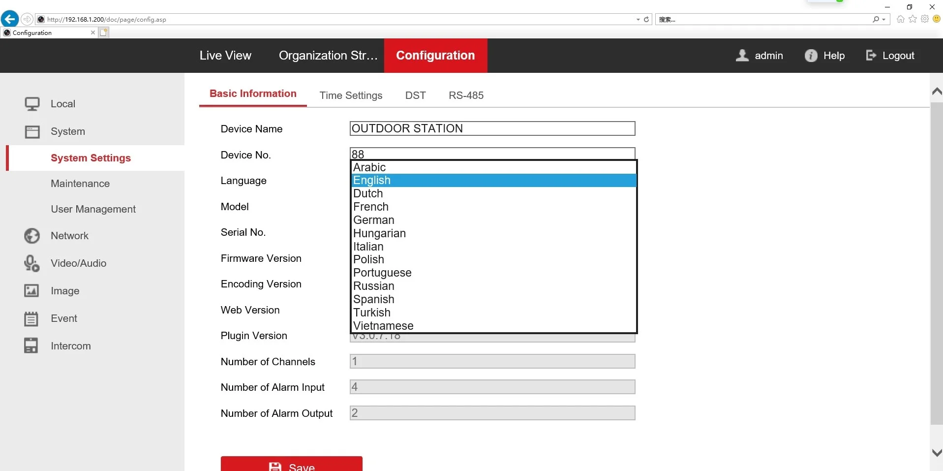943x471 pixels.
Task: Open the User Management sidebar item
Action: click(93, 209)
